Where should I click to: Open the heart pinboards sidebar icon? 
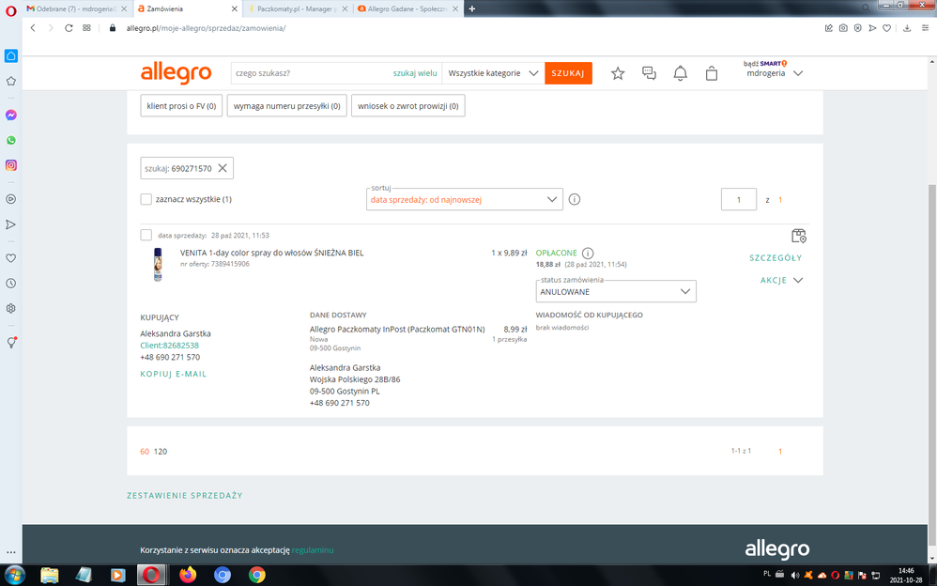(10, 258)
